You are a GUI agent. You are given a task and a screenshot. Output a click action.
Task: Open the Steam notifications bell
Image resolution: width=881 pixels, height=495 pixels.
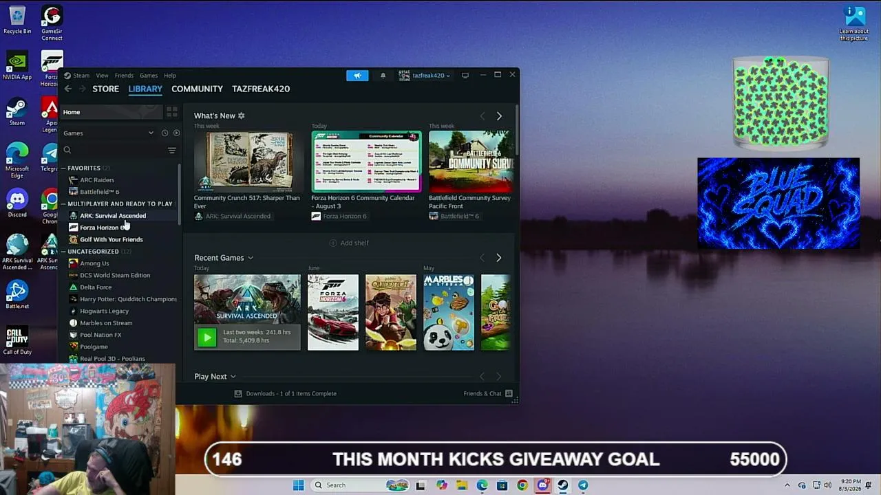coord(383,76)
